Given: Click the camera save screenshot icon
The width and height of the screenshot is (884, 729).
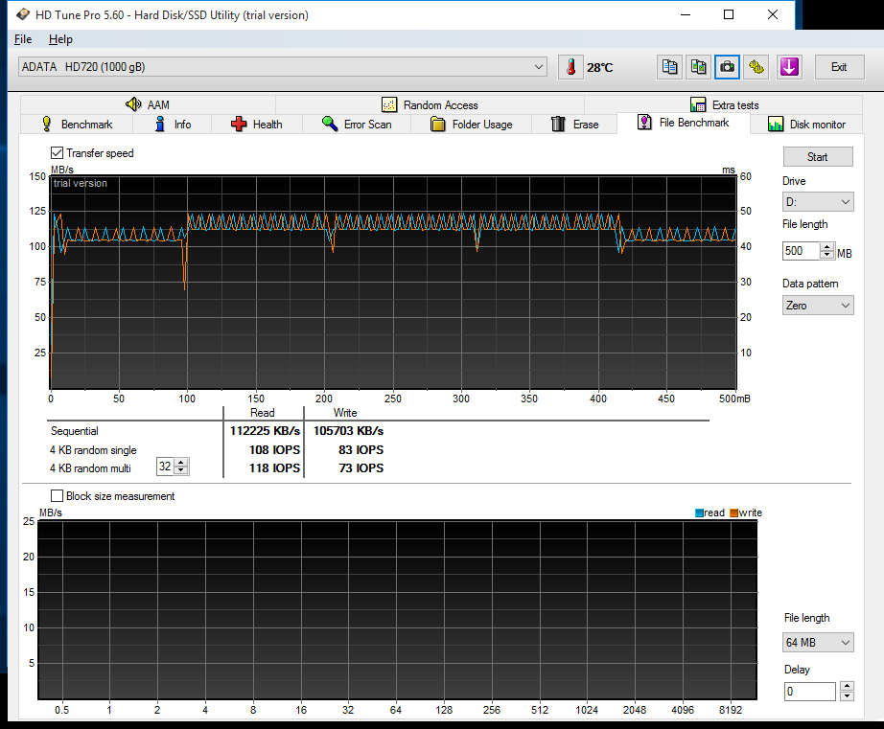Looking at the screenshot, I should (x=728, y=67).
